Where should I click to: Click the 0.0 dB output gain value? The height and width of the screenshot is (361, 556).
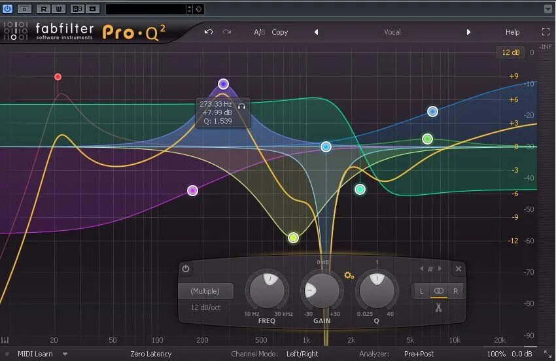[521, 354]
